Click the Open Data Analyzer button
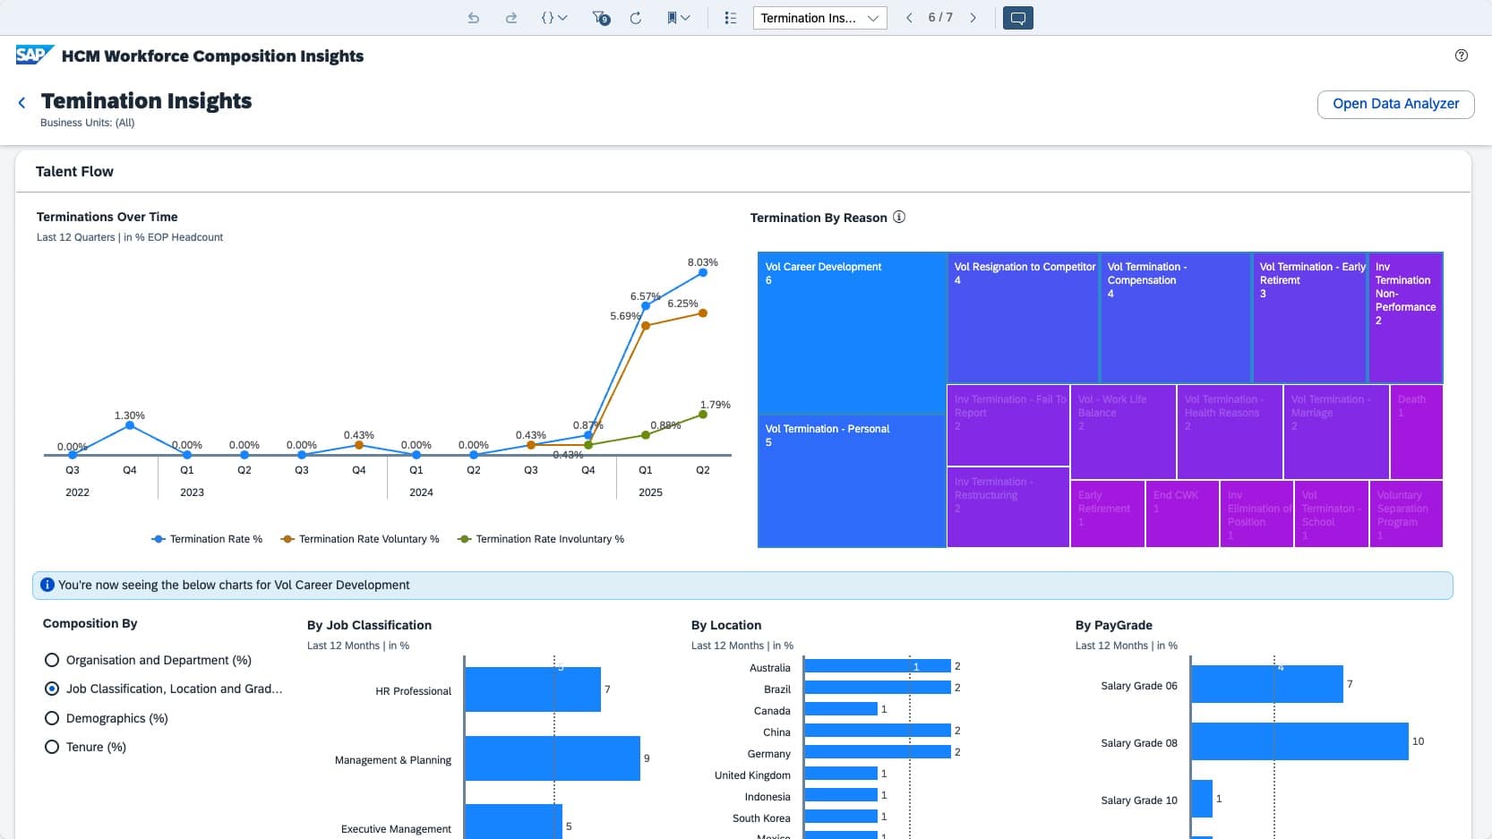The width and height of the screenshot is (1492, 839). click(1395, 104)
